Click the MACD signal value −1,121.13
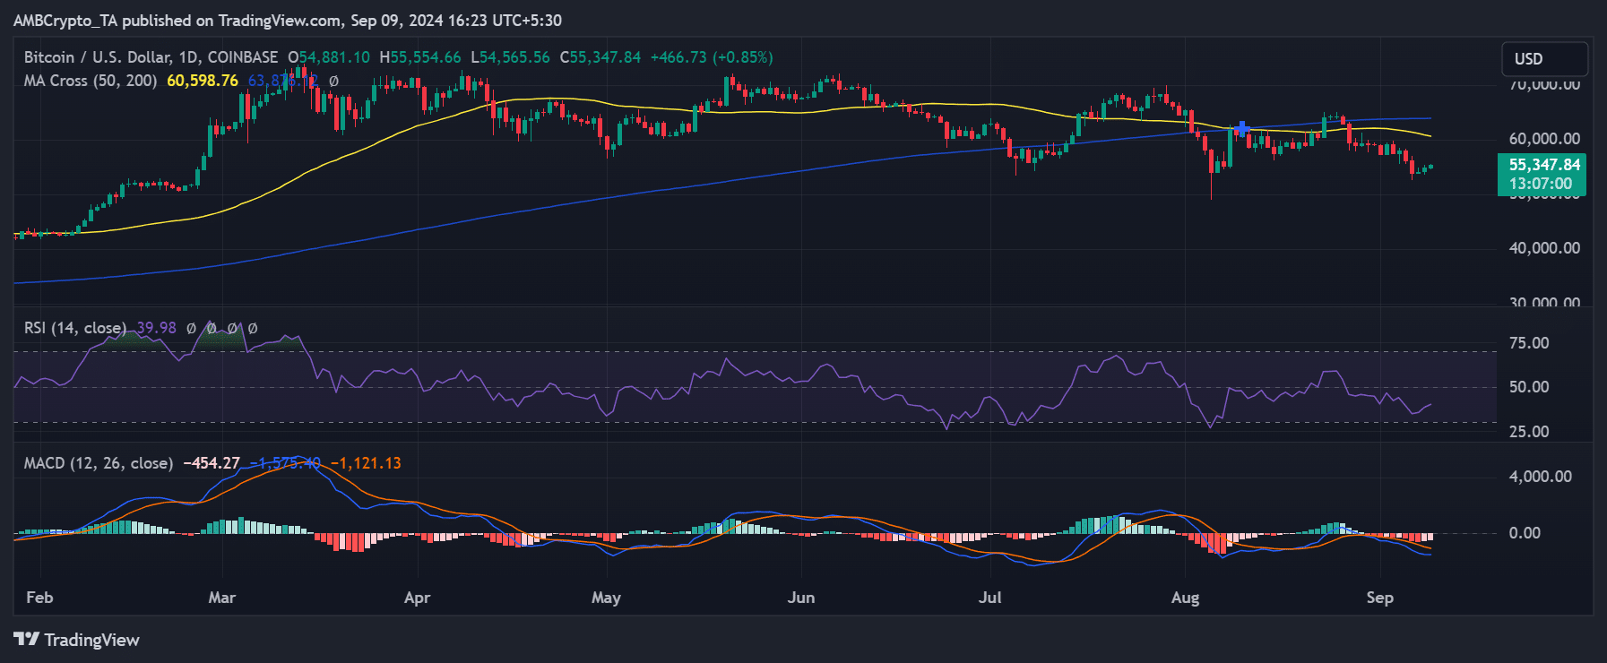Image resolution: width=1607 pixels, height=663 pixels. pos(366,463)
